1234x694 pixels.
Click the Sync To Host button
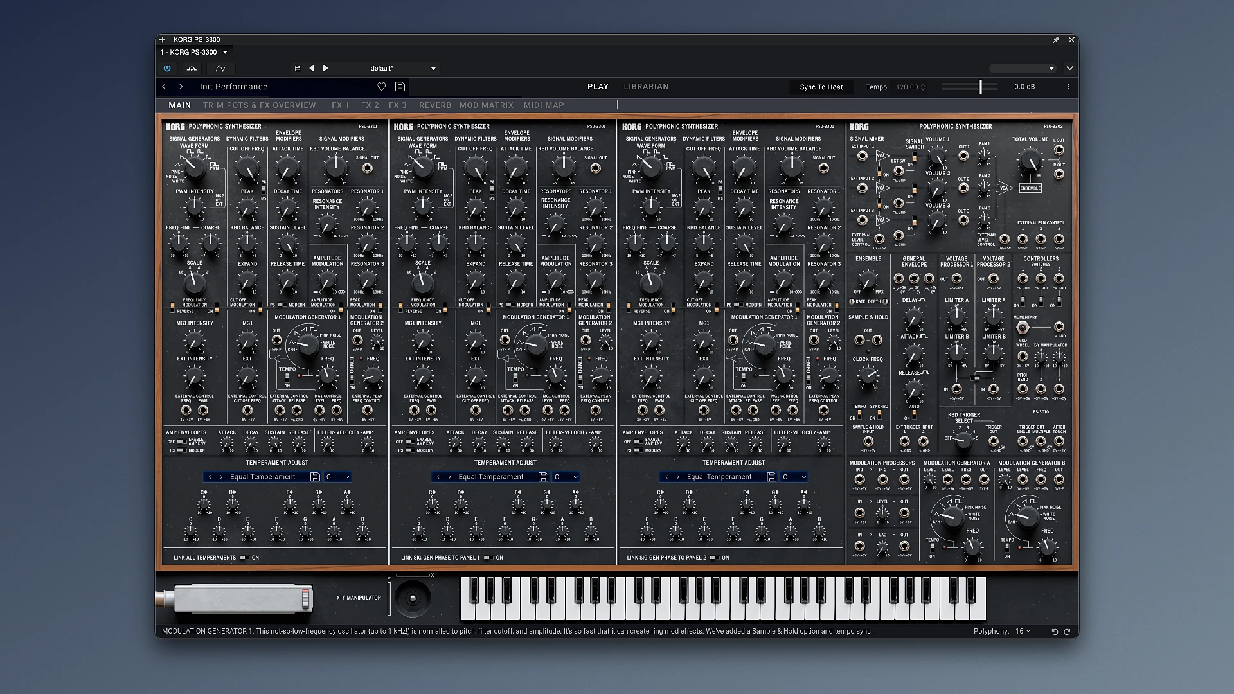(821, 87)
